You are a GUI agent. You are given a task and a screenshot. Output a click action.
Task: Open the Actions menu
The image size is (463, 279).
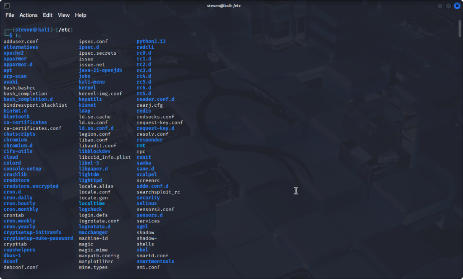pos(28,15)
